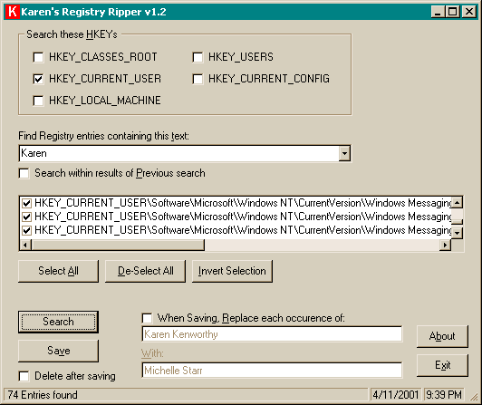Click the Search these HKEYs group label
This screenshot has width=482, height=405.
pos(72,34)
